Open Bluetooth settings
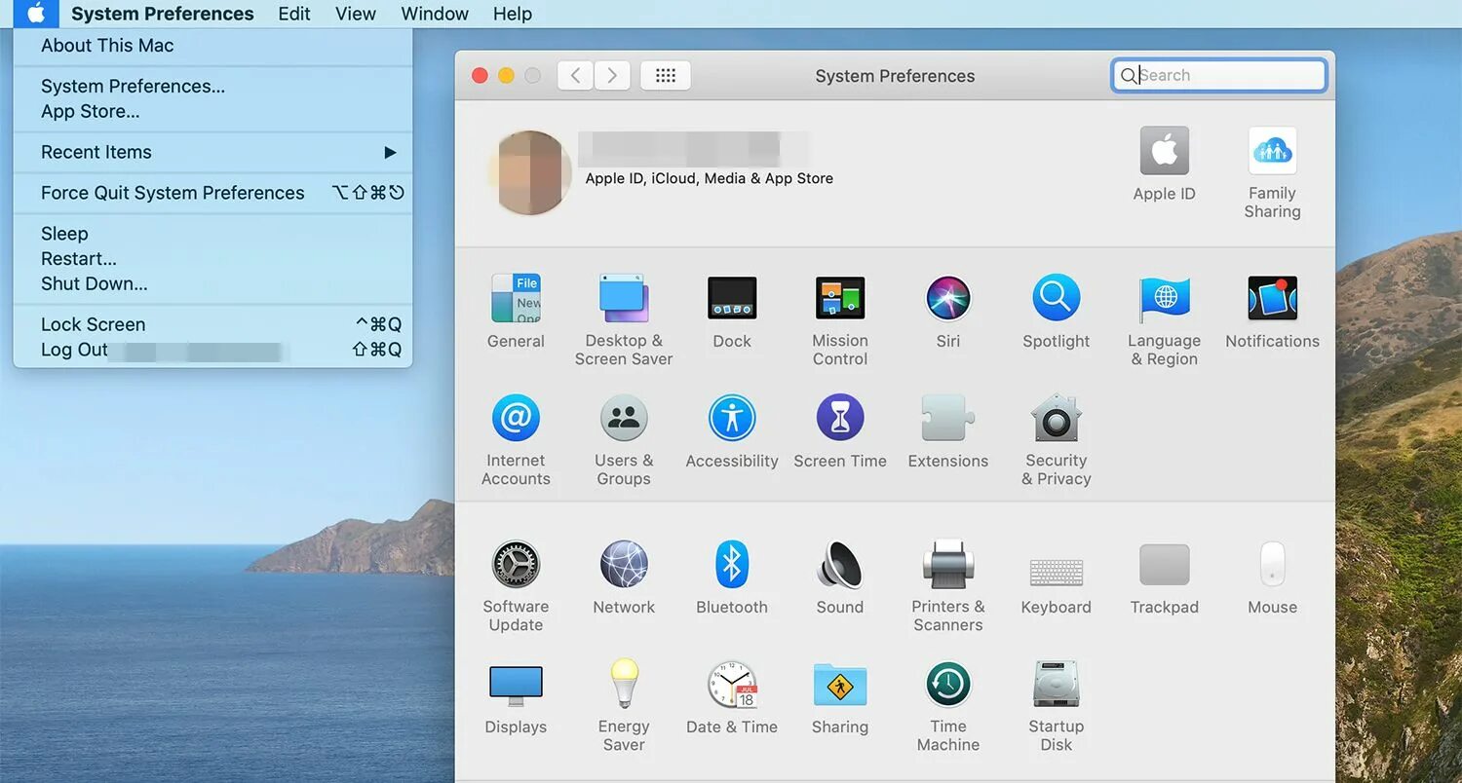Viewport: 1462px width, 783px height. 732,578
